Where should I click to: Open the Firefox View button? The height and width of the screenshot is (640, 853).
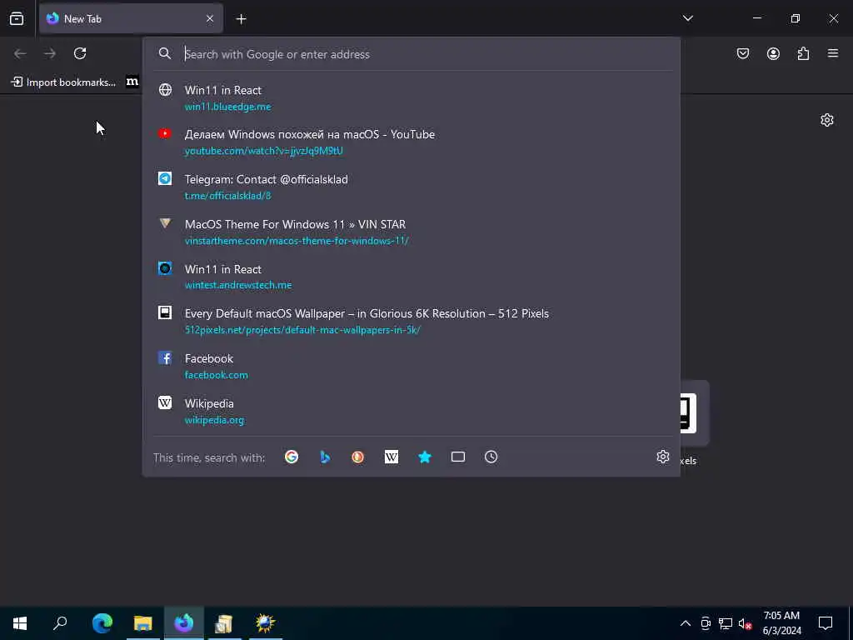[x=17, y=18]
